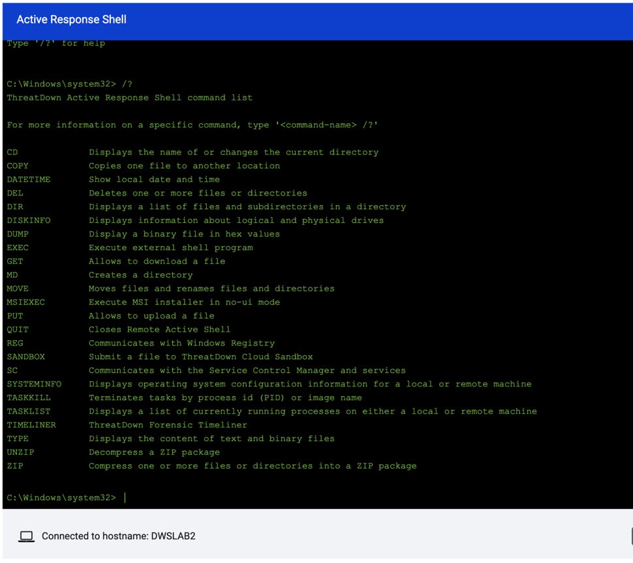This screenshot has width=633, height=563.
Task: Click the DIR command name
Action: (x=15, y=207)
